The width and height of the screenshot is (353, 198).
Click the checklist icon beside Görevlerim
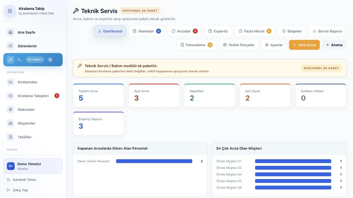(10, 46)
